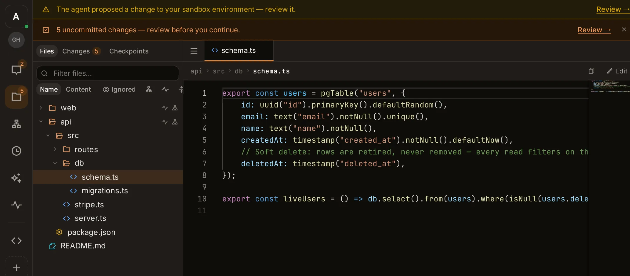Viewport: 630px width, 276px height.
Task: Click structure icon on the web folder row
Action: (x=175, y=108)
